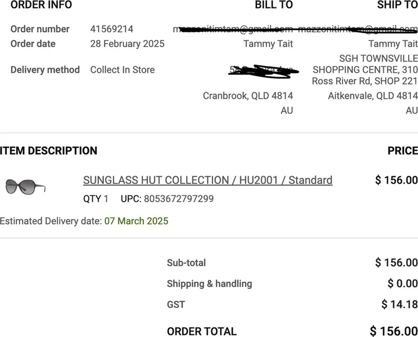Click the PRICE column heading
418x337 pixels.
[x=402, y=150]
